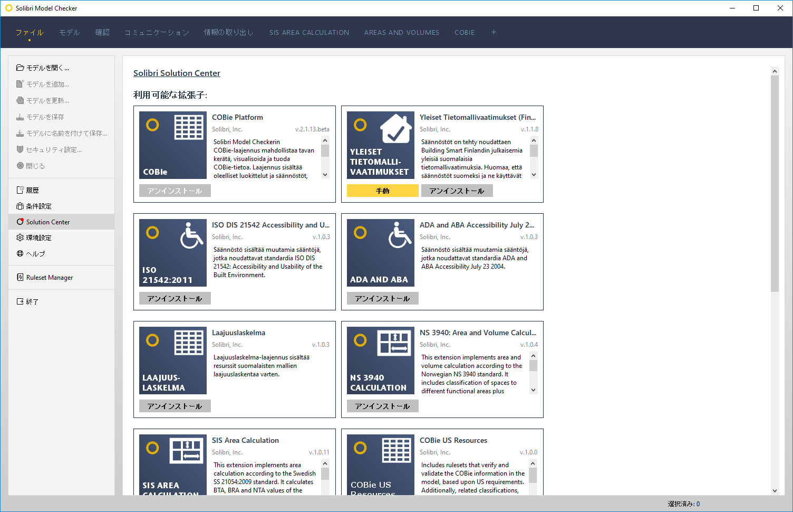The image size is (793, 512).
Task: Uninstall the ISO DIS 21542 extension
Action: point(175,298)
